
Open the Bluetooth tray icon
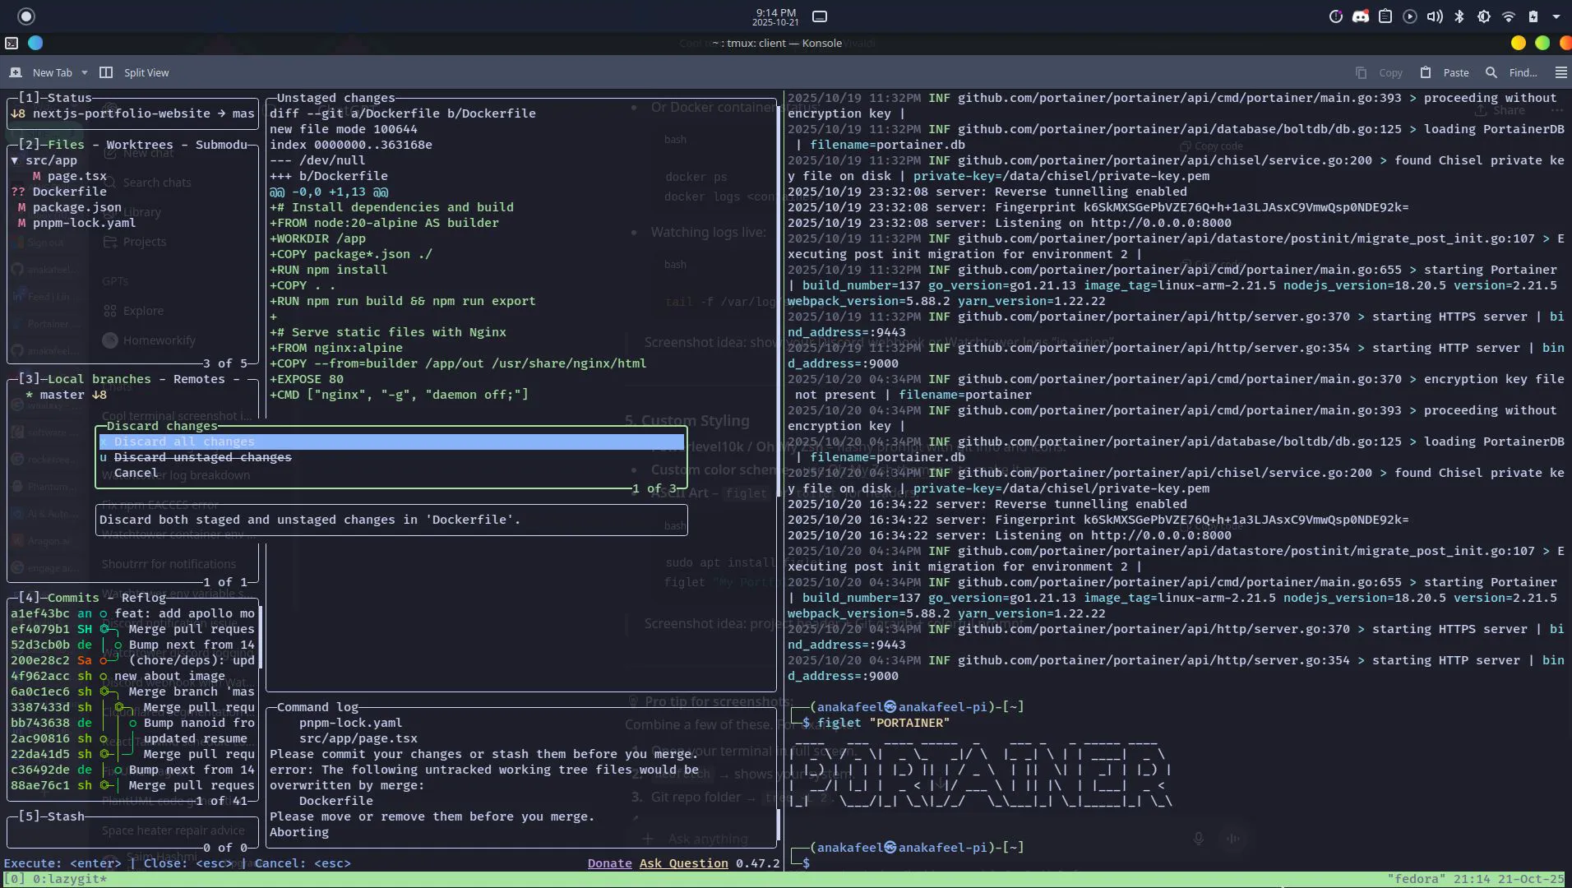1459,16
